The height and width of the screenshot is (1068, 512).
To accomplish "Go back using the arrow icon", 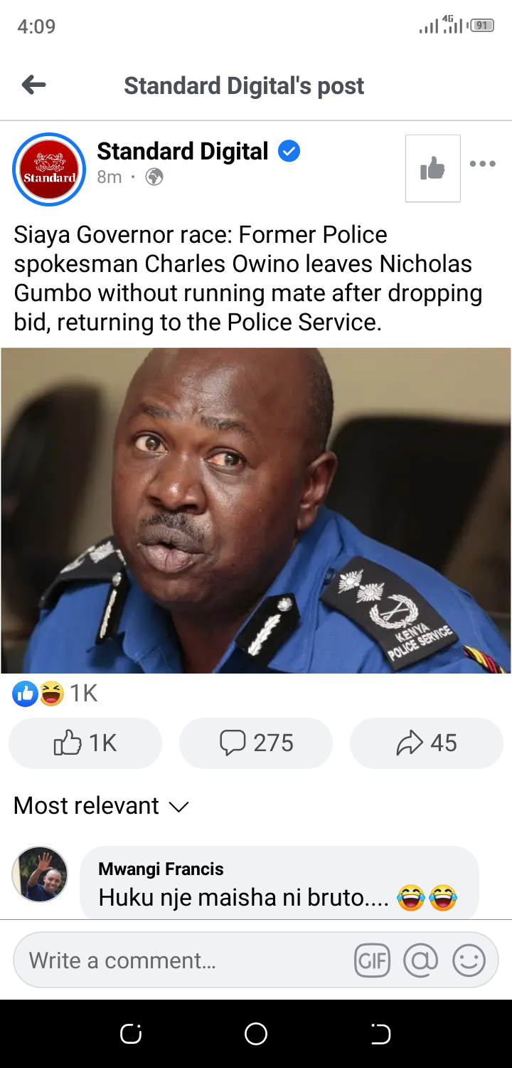I will [33, 85].
